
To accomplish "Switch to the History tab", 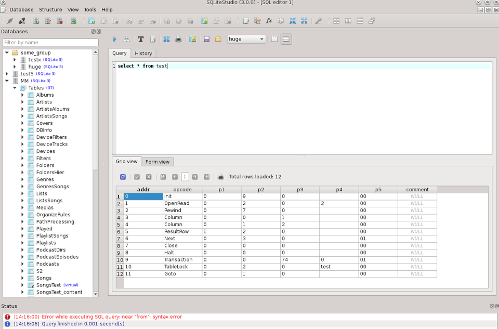I will (143, 54).
